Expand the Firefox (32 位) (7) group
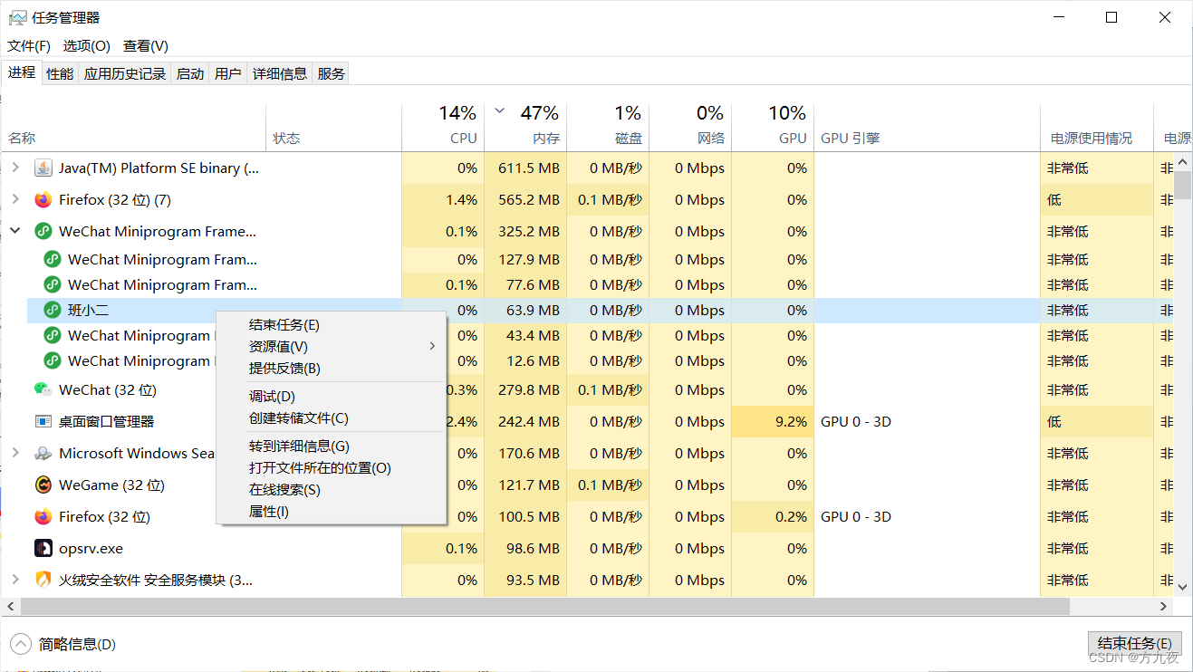The height and width of the screenshot is (672, 1193). 14,200
